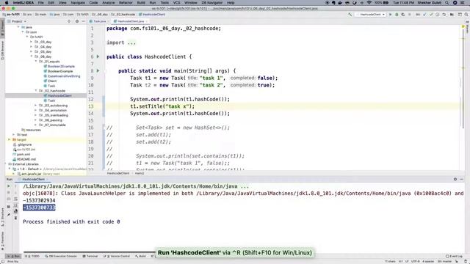Screen dimensions: 470x264
Task: Open the VCS menu
Action: tap(177, 3)
